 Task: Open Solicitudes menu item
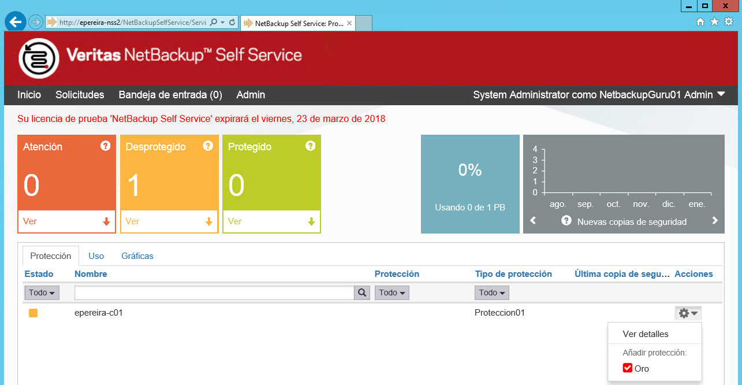[x=80, y=95]
